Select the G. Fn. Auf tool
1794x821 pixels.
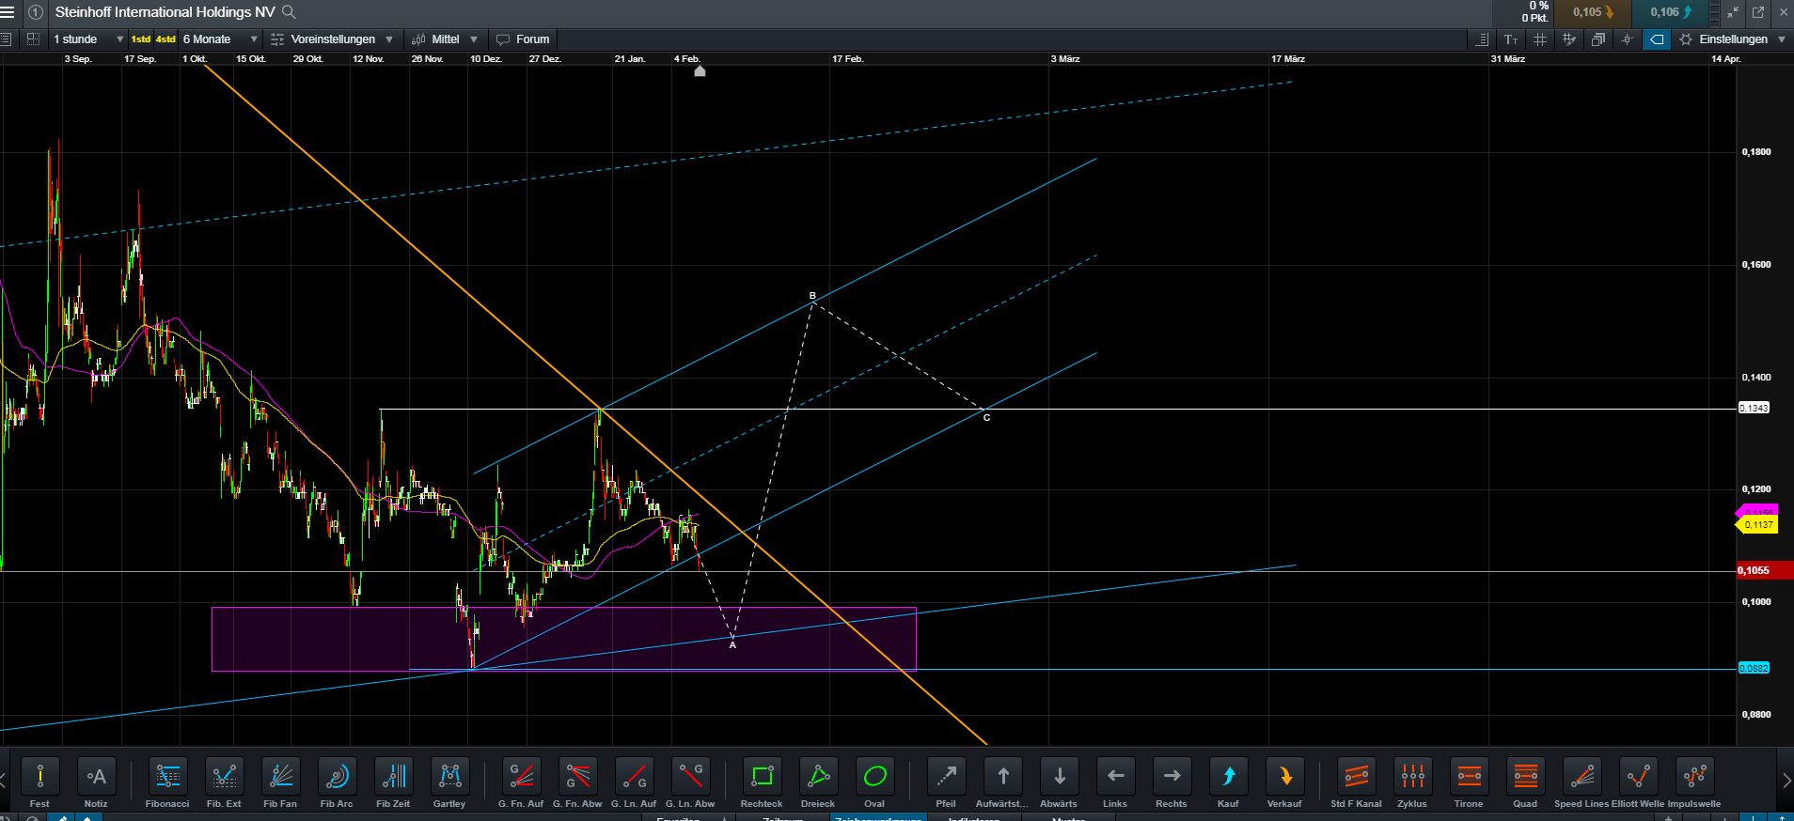coord(521,777)
